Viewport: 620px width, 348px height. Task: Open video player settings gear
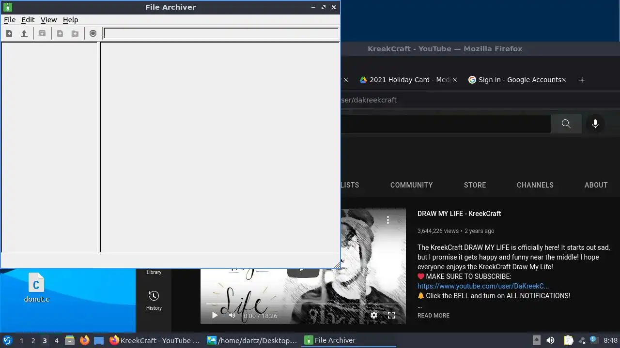point(374,315)
